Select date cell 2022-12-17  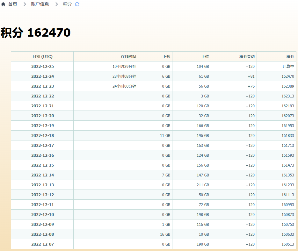pos(43,146)
